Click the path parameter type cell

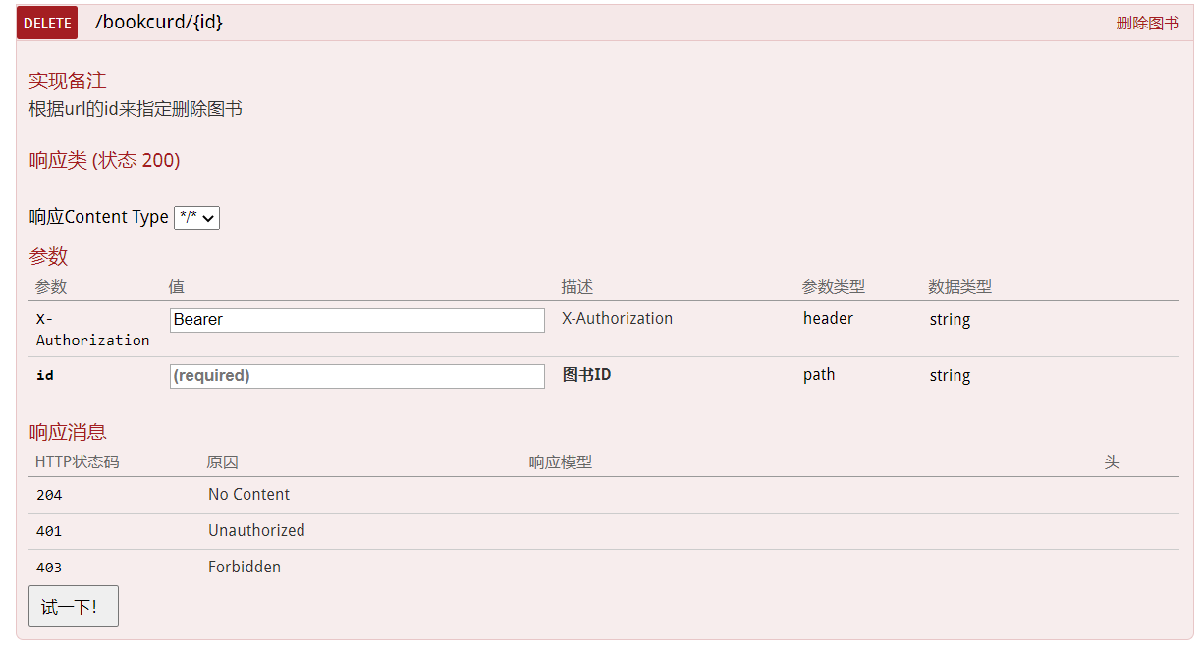(819, 375)
